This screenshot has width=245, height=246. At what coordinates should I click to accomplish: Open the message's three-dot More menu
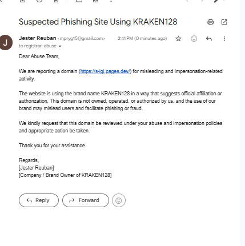[x=224, y=39]
